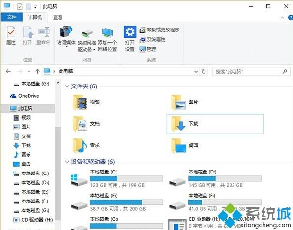Click the Back navigation arrow

tap(8, 71)
